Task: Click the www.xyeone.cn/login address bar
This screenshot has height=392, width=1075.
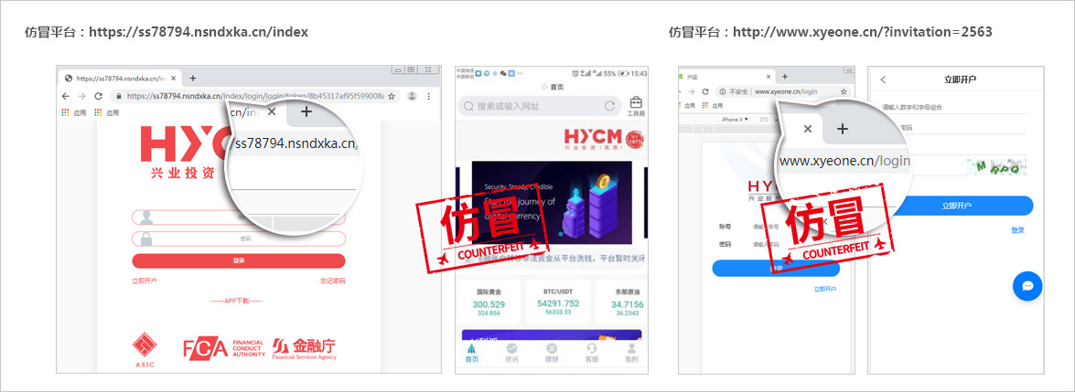Action: [x=786, y=91]
